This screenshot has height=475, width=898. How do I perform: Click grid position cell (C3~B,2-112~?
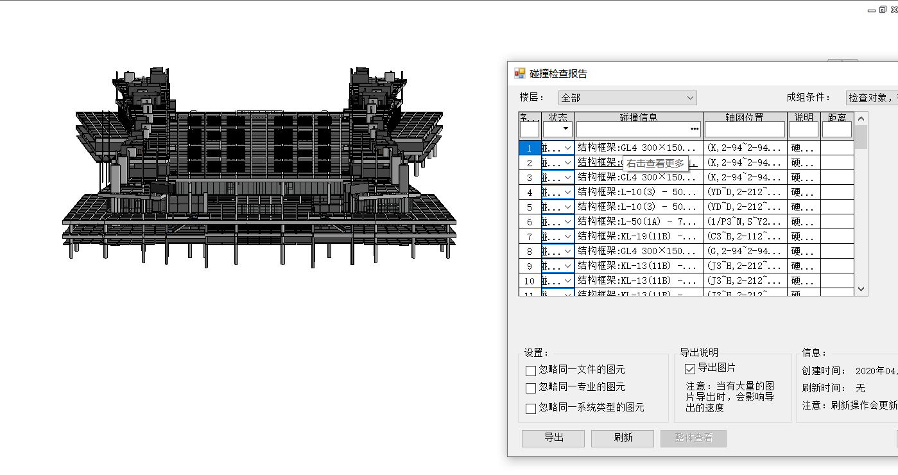pyautogui.click(x=745, y=236)
